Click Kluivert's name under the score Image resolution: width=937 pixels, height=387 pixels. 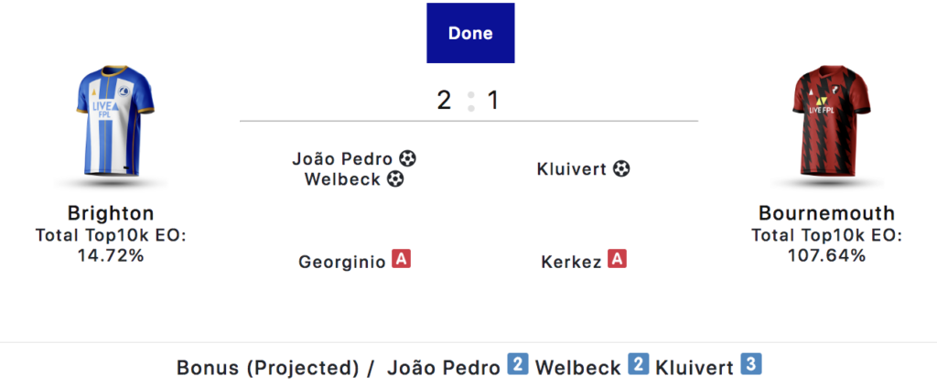pyautogui.click(x=572, y=169)
